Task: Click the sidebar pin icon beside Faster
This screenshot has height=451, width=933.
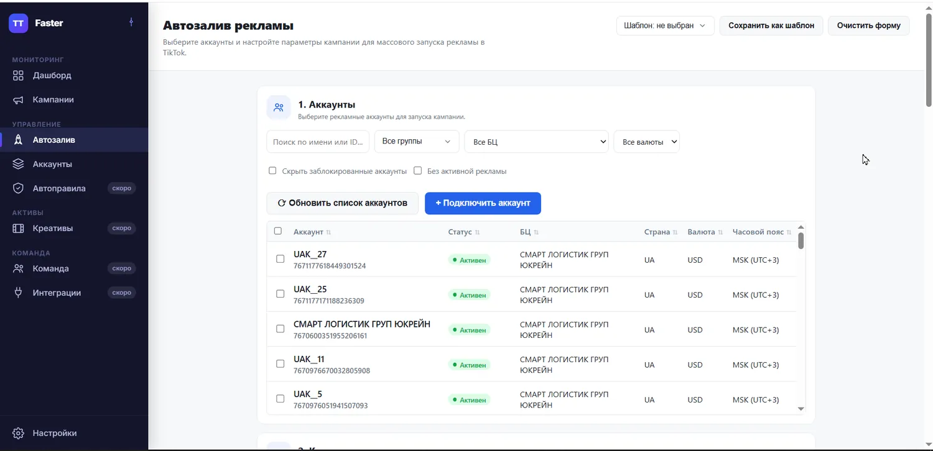Action: click(131, 22)
